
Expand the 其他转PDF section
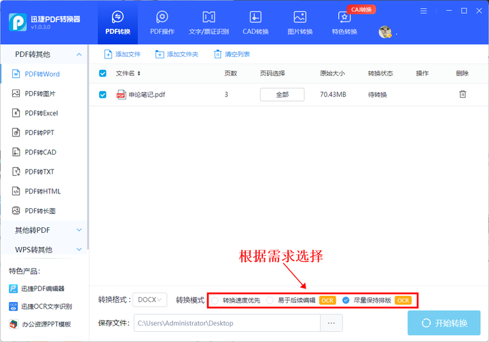coord(45,231)
